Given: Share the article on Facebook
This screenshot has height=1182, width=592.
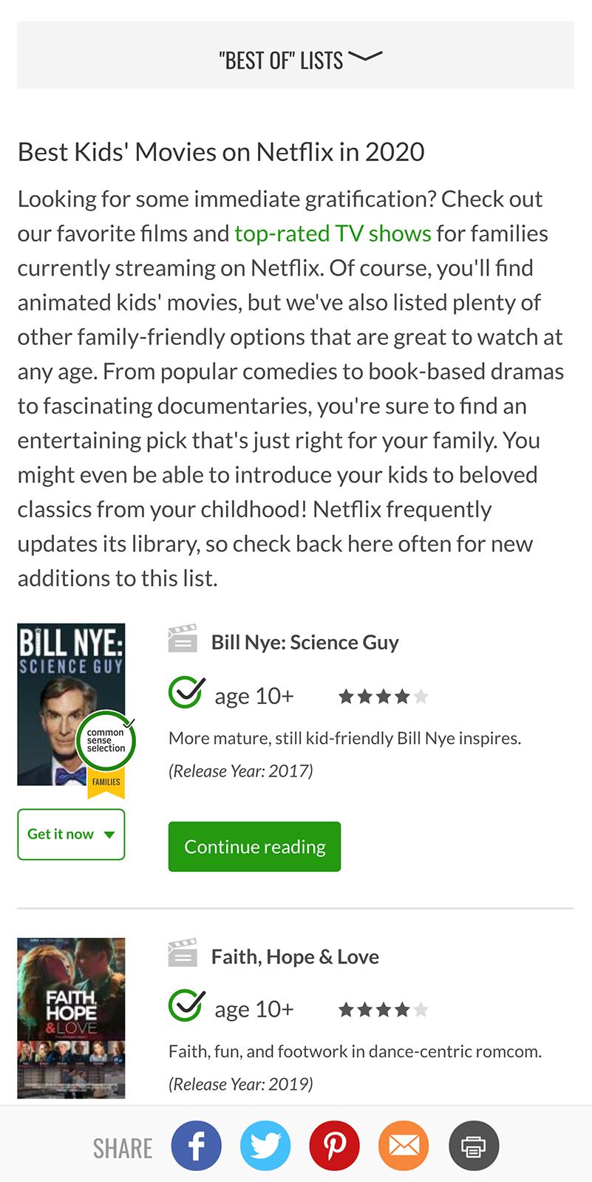Looking at the screenshot, I should [196, 1145].
